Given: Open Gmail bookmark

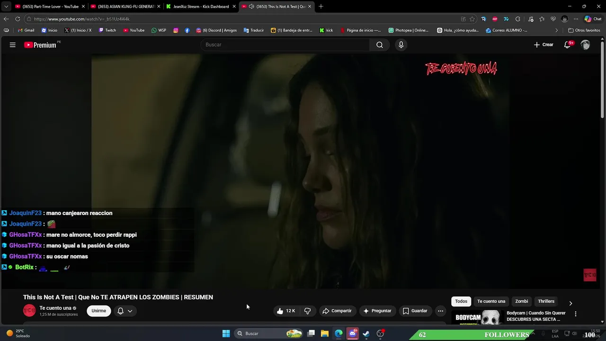Looking at the screenshot, I should pos(26,30).
